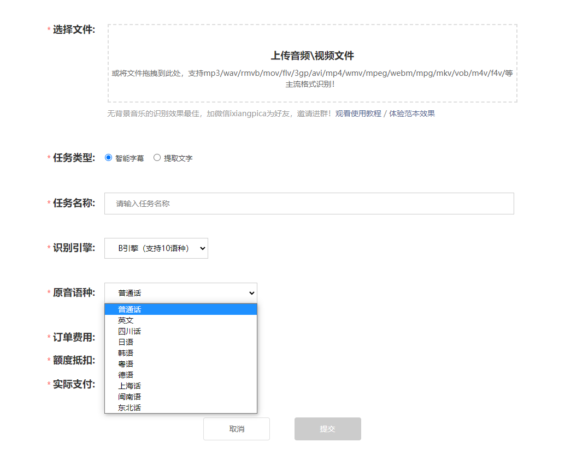Open the 体验范本效果 link
This screenshot has height=454, width=565.
click(x=412, y=113)
